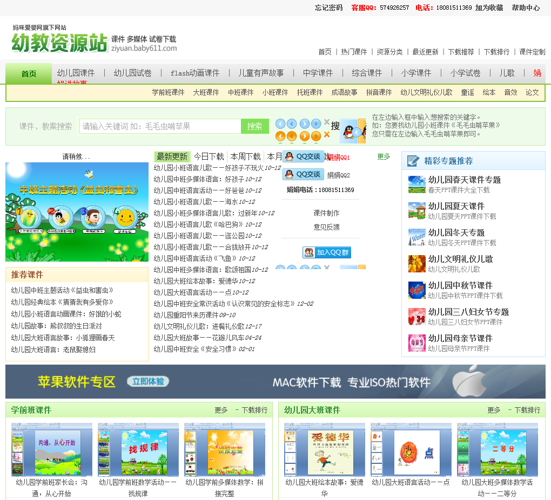Open the 幼儿园母亲节课件 thumbnail icon

pos(417,343)
